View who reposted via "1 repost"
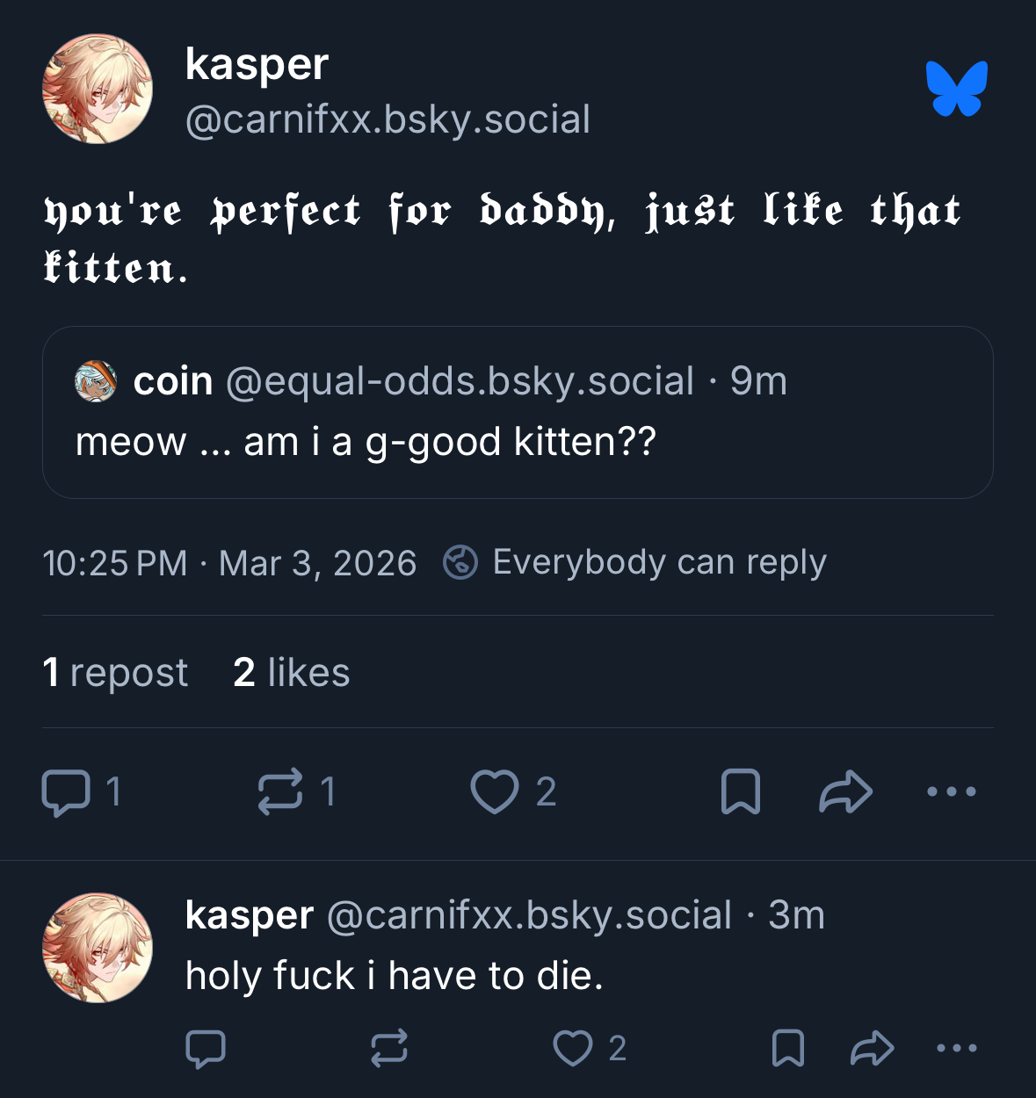1036x1098 pixels. coord(115,673)
